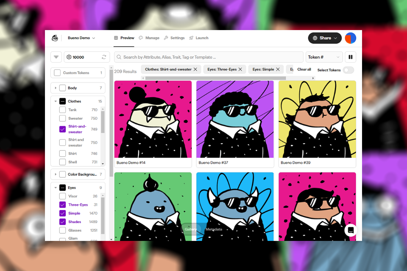Remove the Eyes: Simple filter chip
Image resolution: width=407 pixels, height=271 pixels.
[x=278, y=69]
